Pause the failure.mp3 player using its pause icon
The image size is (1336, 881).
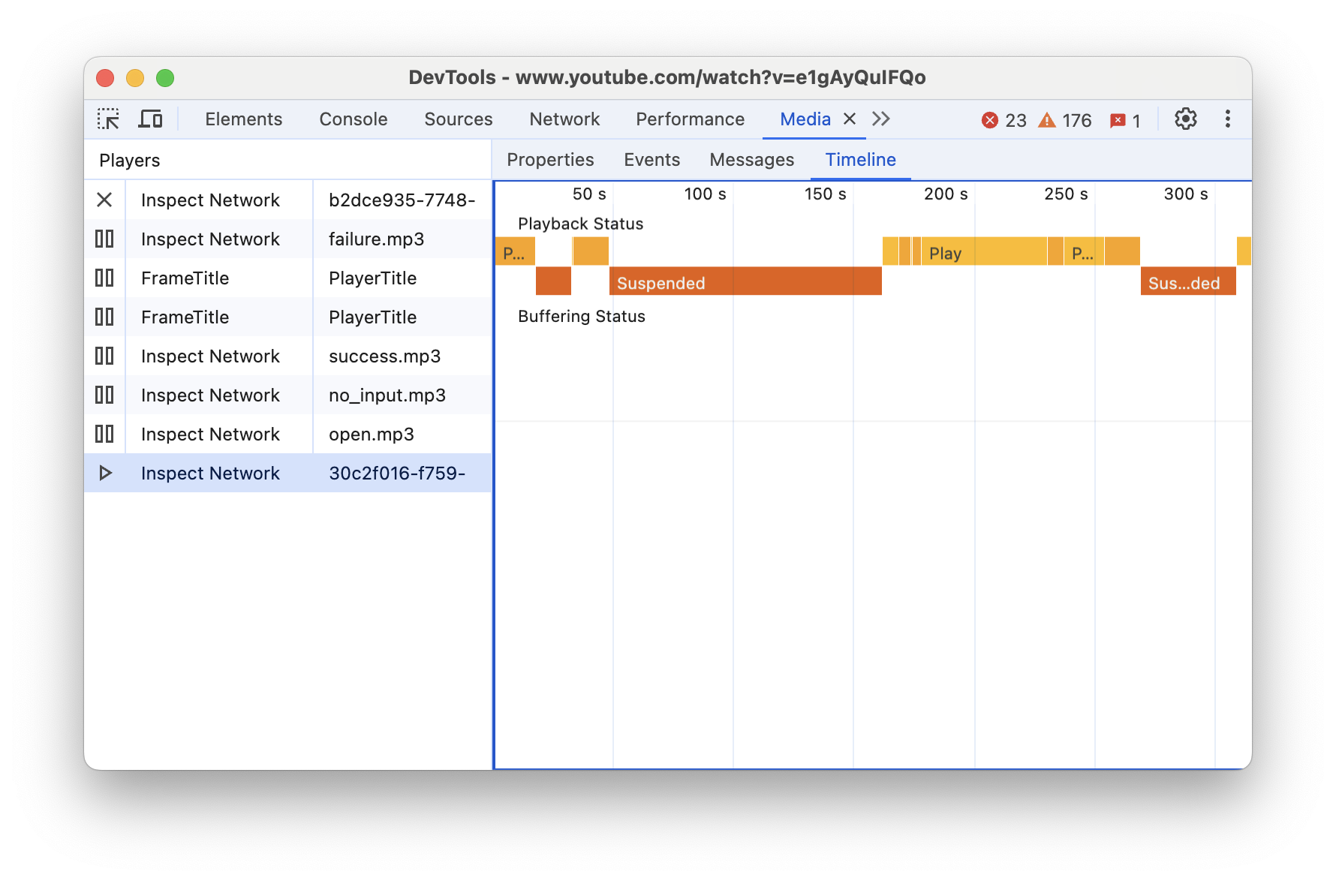point(104,239)
